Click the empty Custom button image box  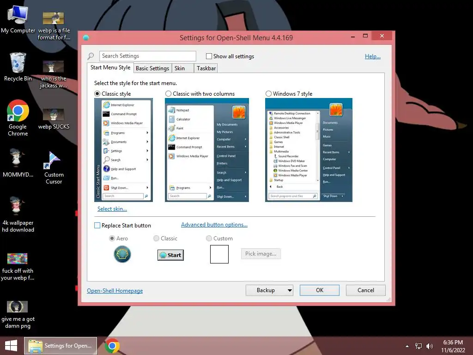(219, 254)
